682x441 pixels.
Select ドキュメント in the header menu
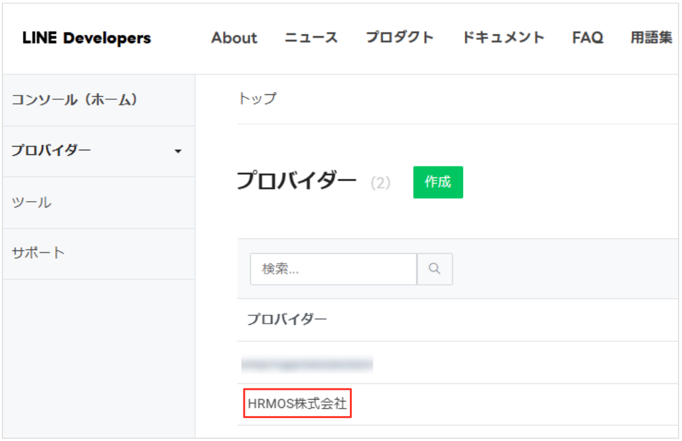coord(503,38)
